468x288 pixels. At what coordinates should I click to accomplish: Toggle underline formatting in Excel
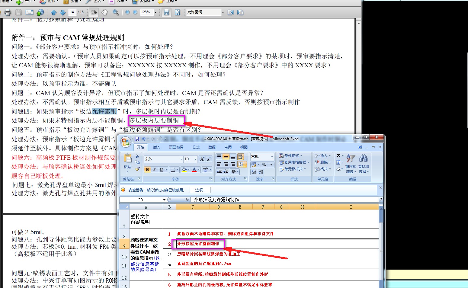point(161,170)
